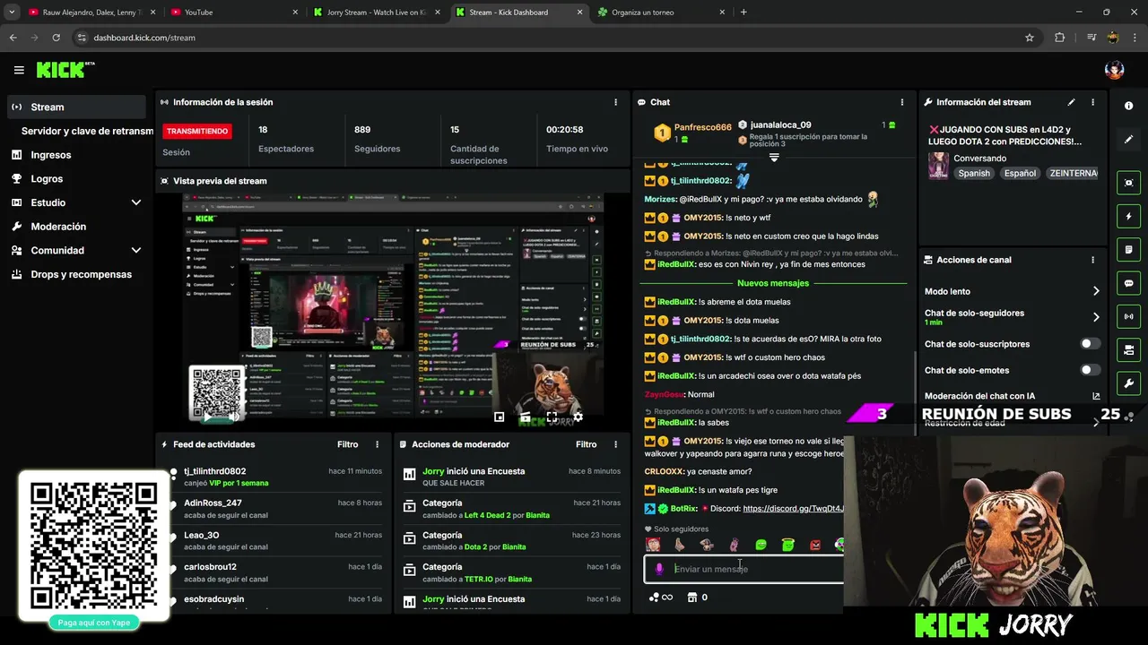Edit stream info with the pencil icon
This screenshot has width=1148, height=645.
[1071, 102]
